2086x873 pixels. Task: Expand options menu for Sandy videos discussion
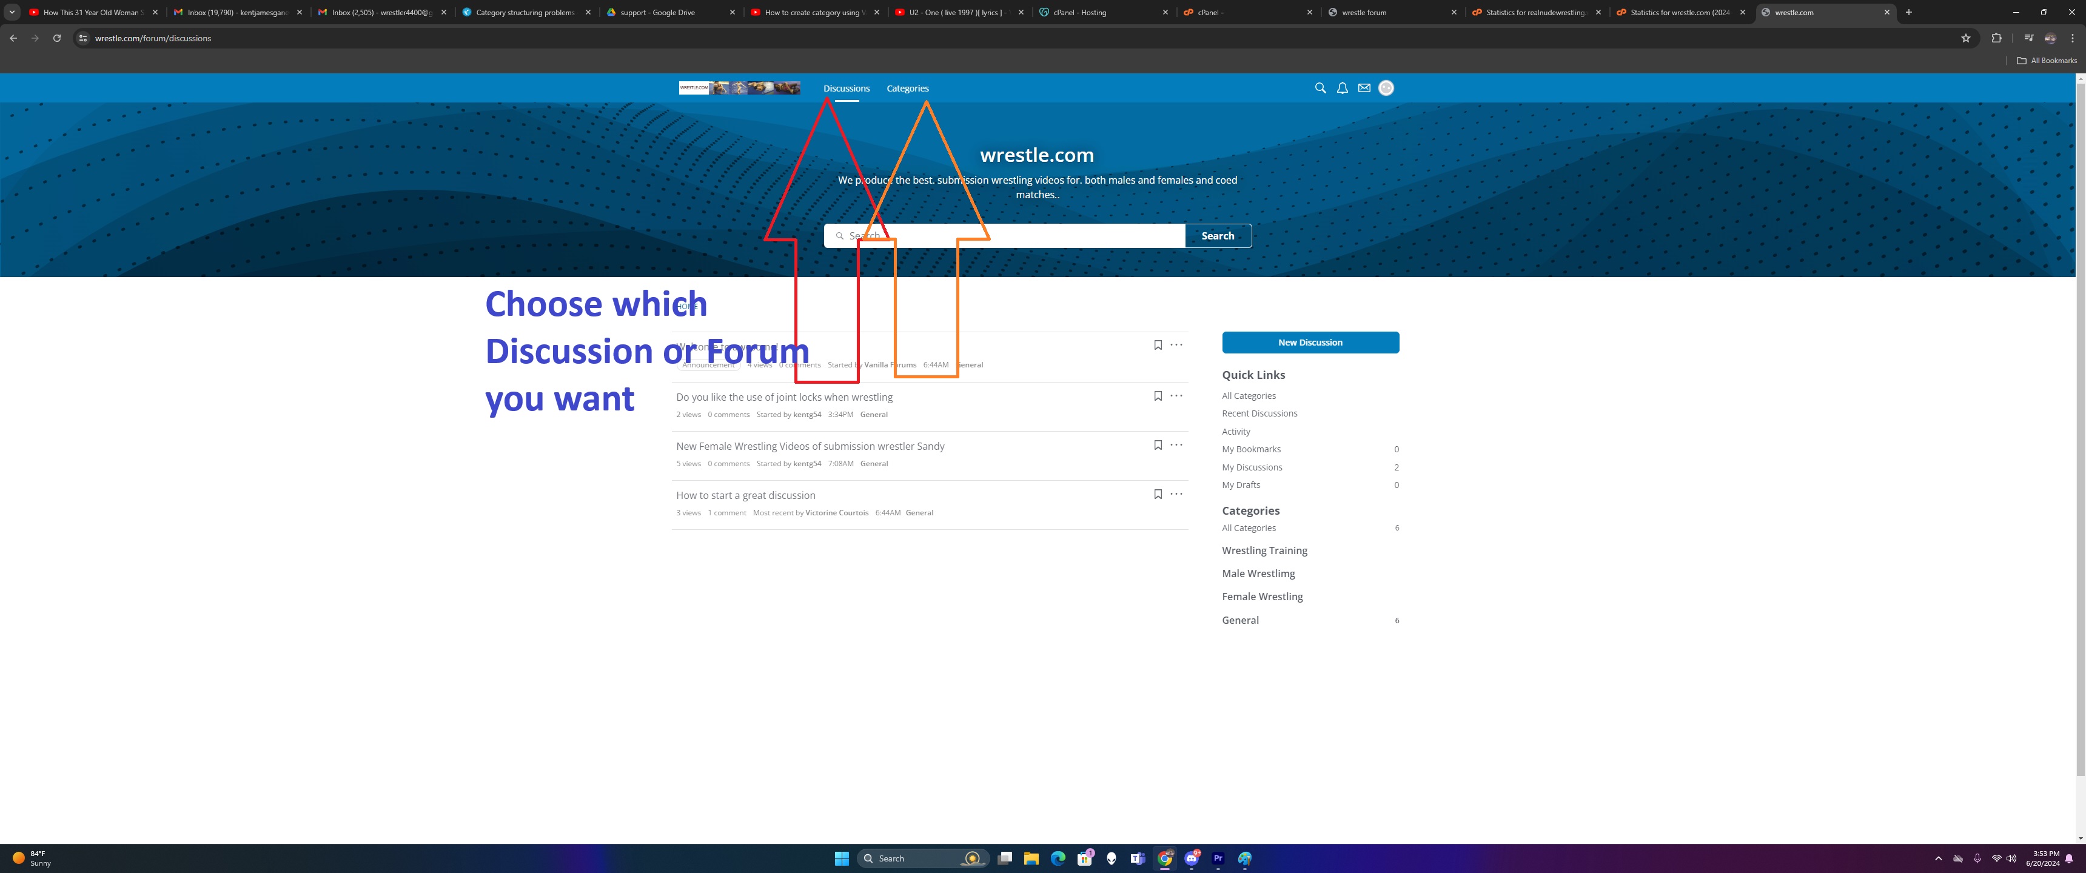pyautogui.click(x=1176, y=446)
